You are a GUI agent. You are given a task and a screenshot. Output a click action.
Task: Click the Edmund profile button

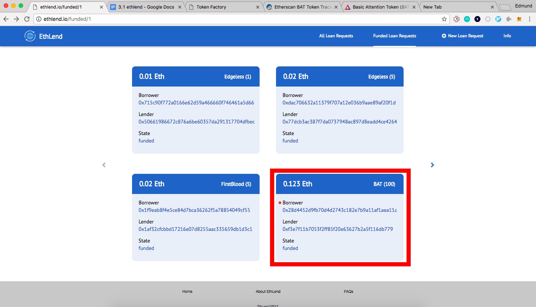[523, 6]
